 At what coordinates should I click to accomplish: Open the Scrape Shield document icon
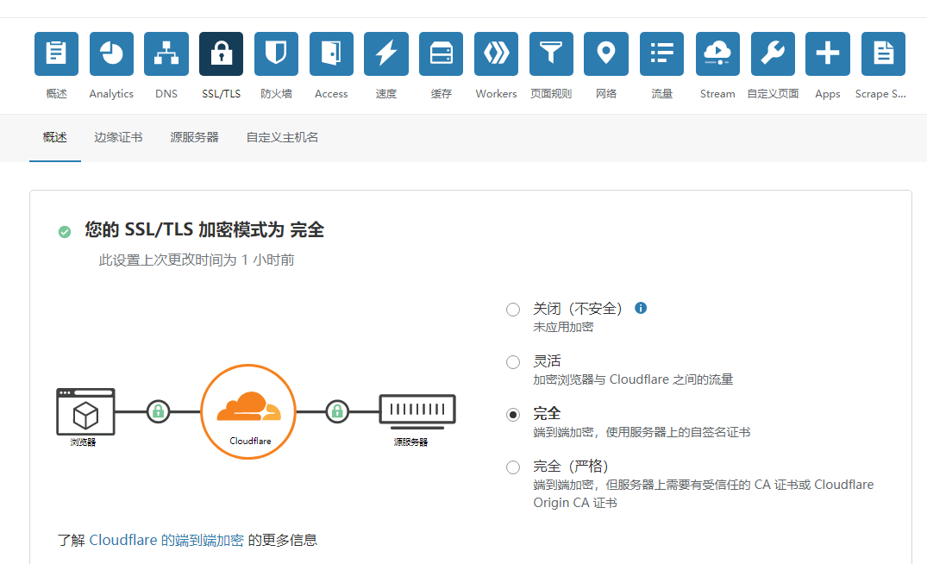click(883, 53)
